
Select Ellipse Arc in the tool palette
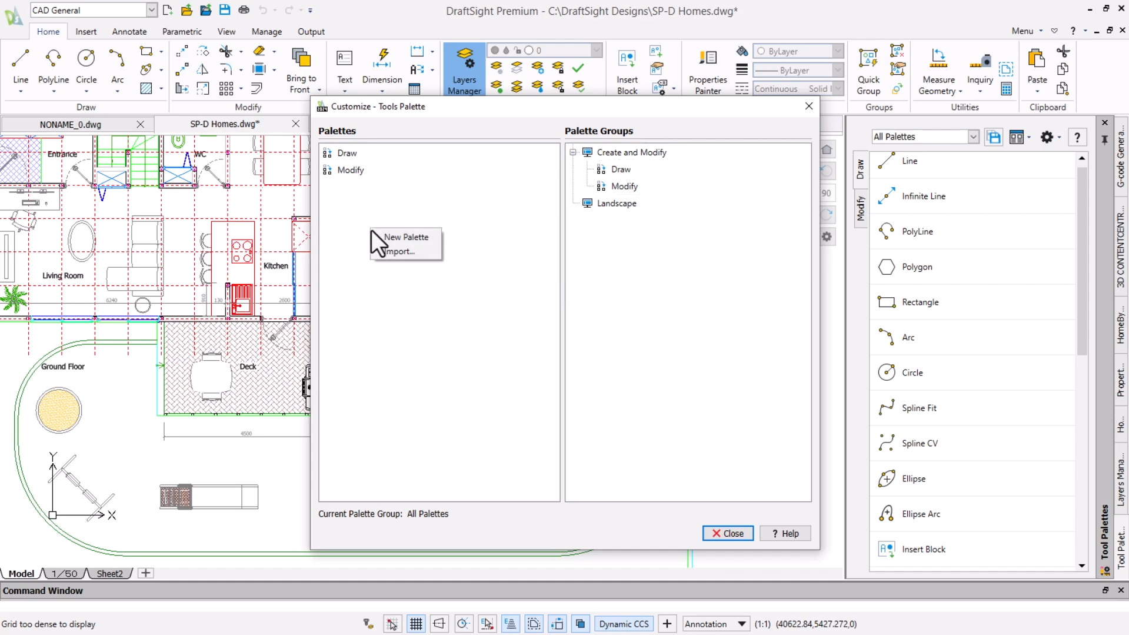(921, 514)
